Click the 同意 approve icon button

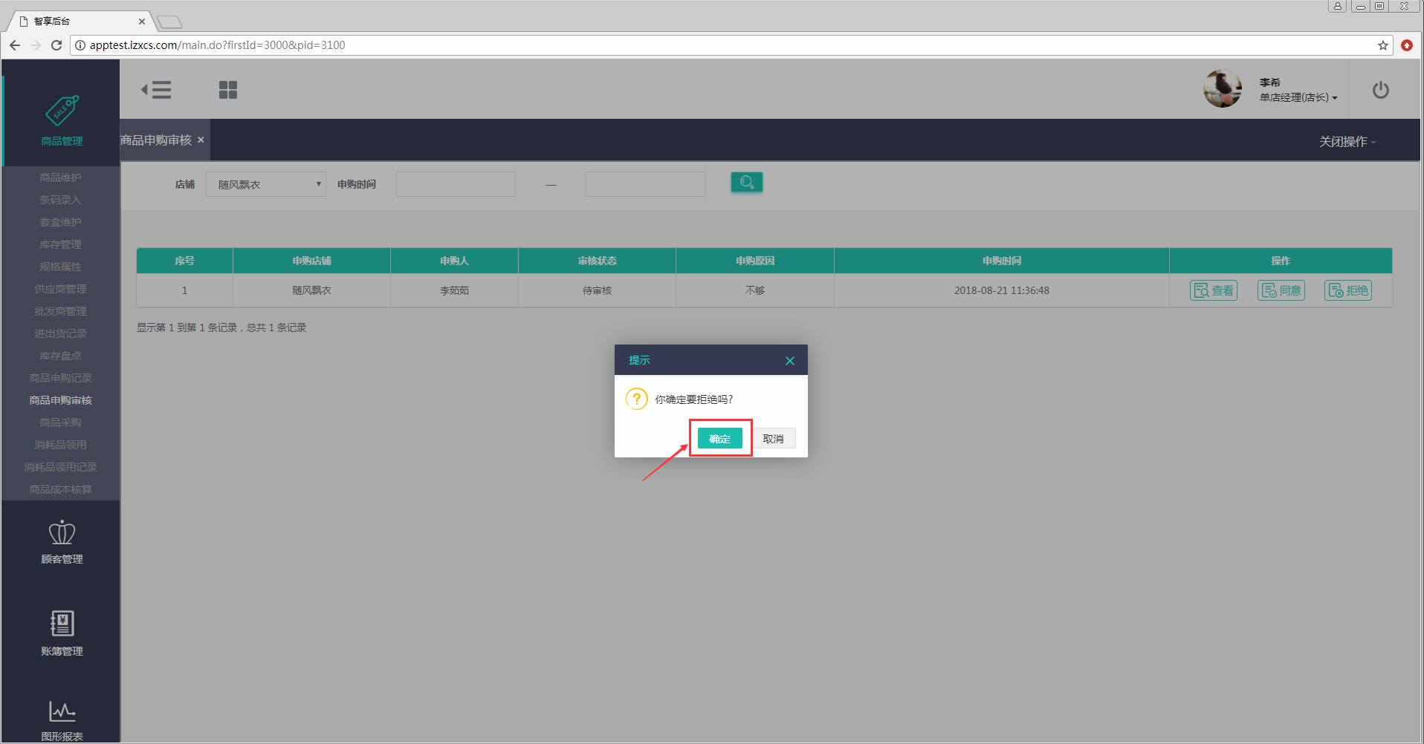coord(1281,290)
